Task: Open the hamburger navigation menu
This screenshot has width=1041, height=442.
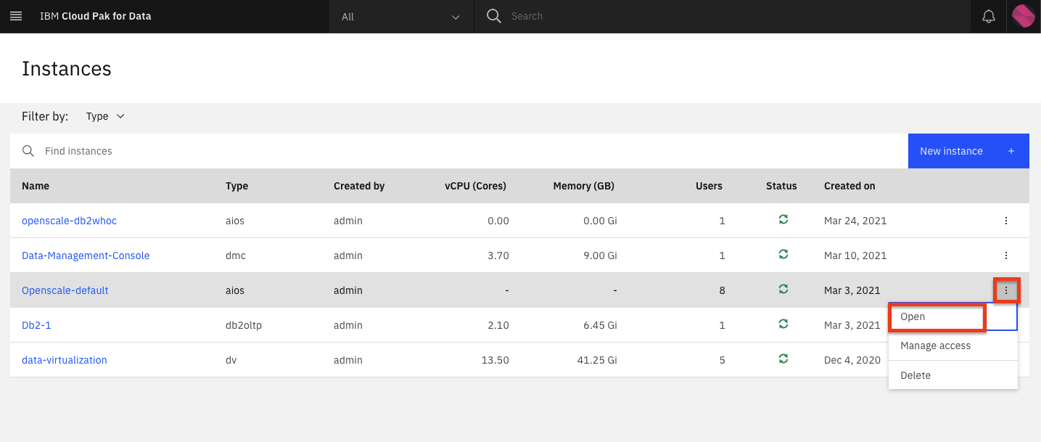Action: pyautogui.click(x=16, y=16)
